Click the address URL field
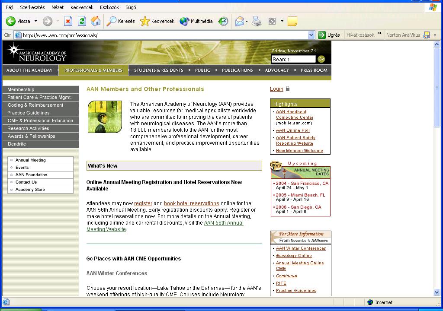443x311 pixels. tap(165, 35)
